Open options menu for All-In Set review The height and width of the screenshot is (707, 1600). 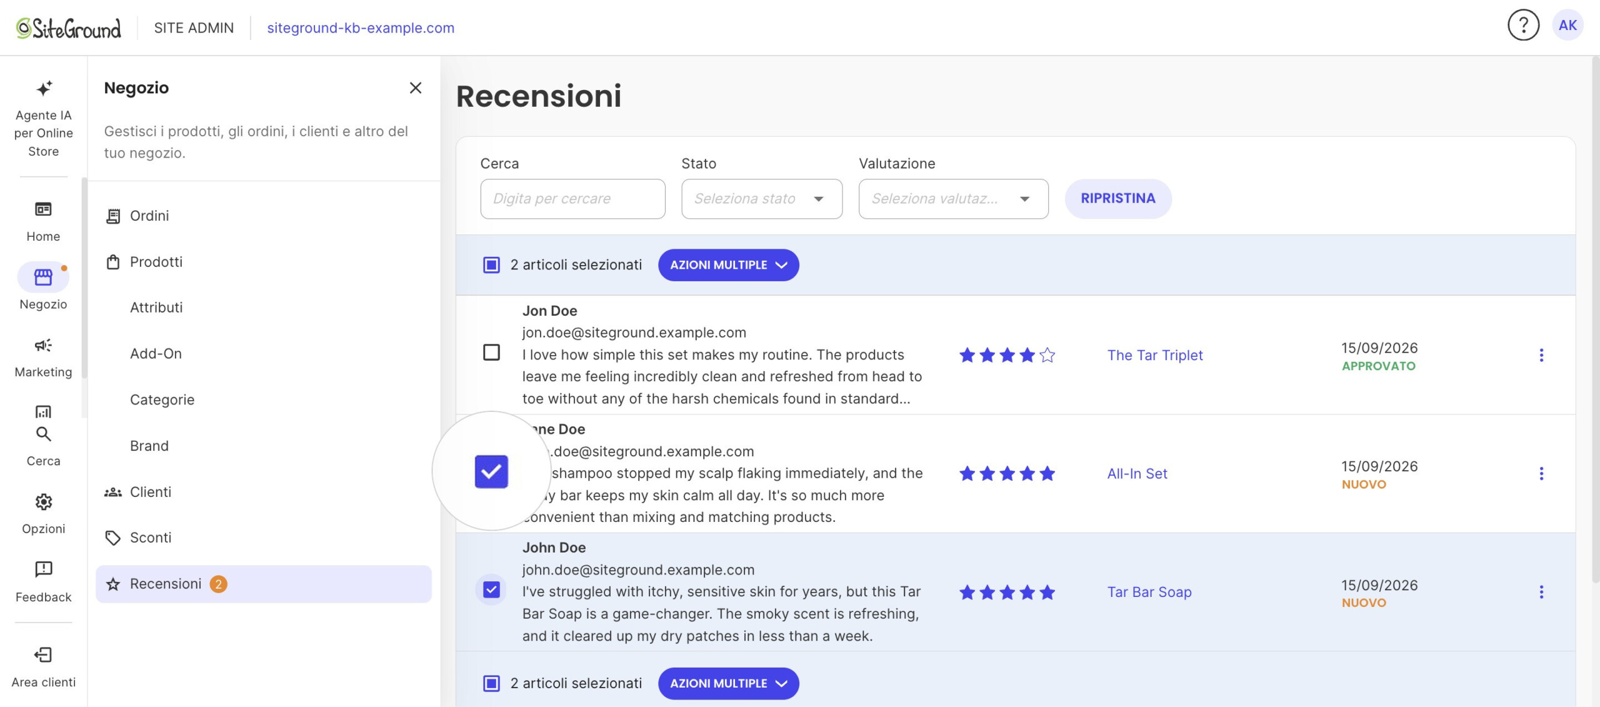pyautogui.click(x=1541, y=473)
